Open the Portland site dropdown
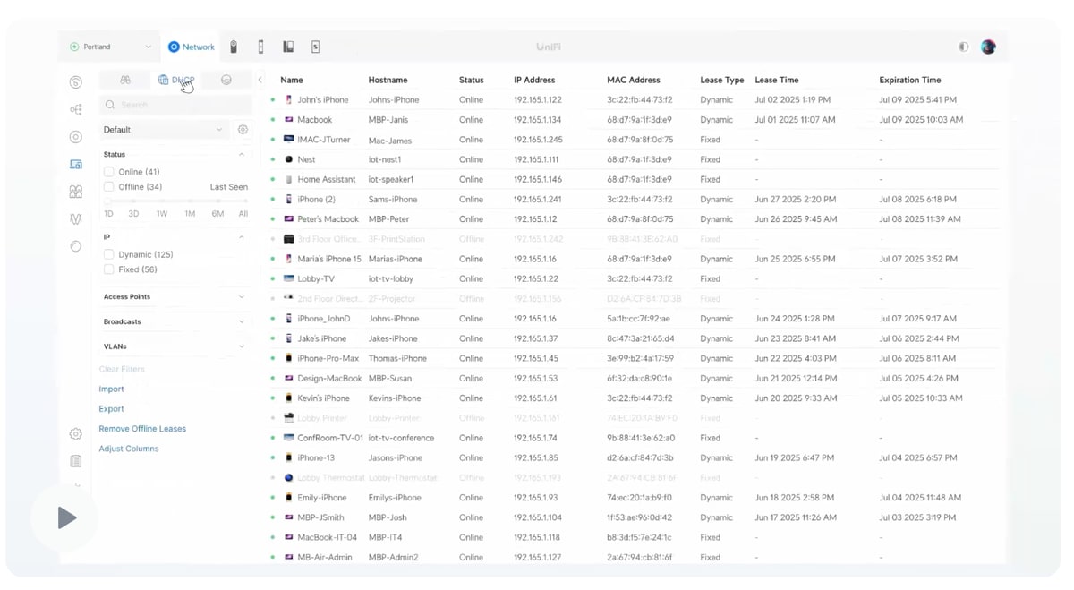The width and height of the screenshot is (1074, 590). pyautogui.click(x=111, y=47)
